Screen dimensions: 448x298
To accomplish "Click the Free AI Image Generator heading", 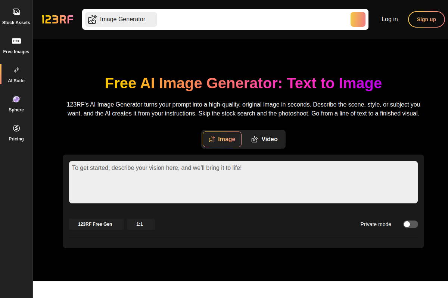I will (x=243, y=83).
